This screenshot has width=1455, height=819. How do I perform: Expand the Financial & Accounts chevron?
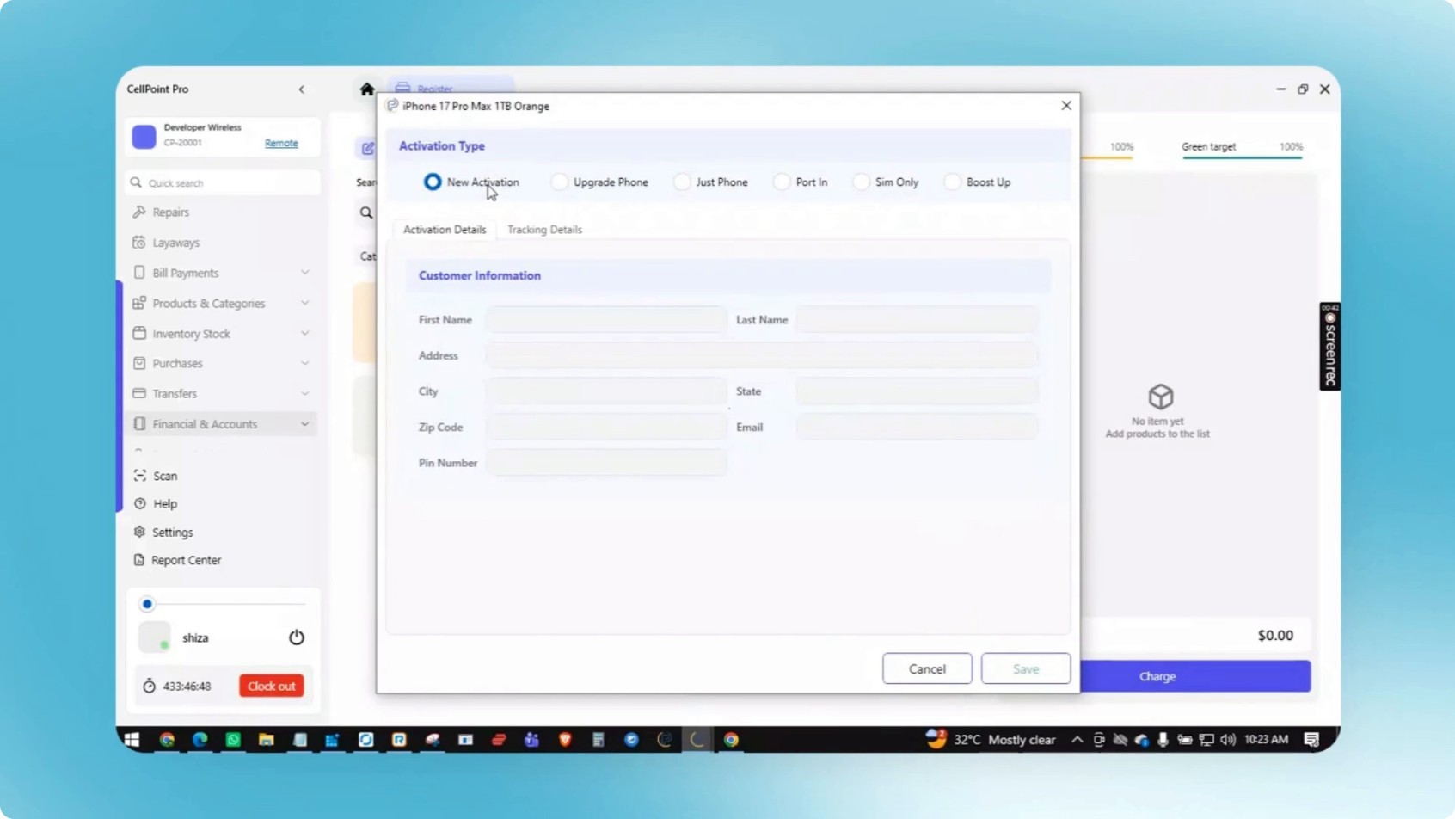[x=304, y=424]
